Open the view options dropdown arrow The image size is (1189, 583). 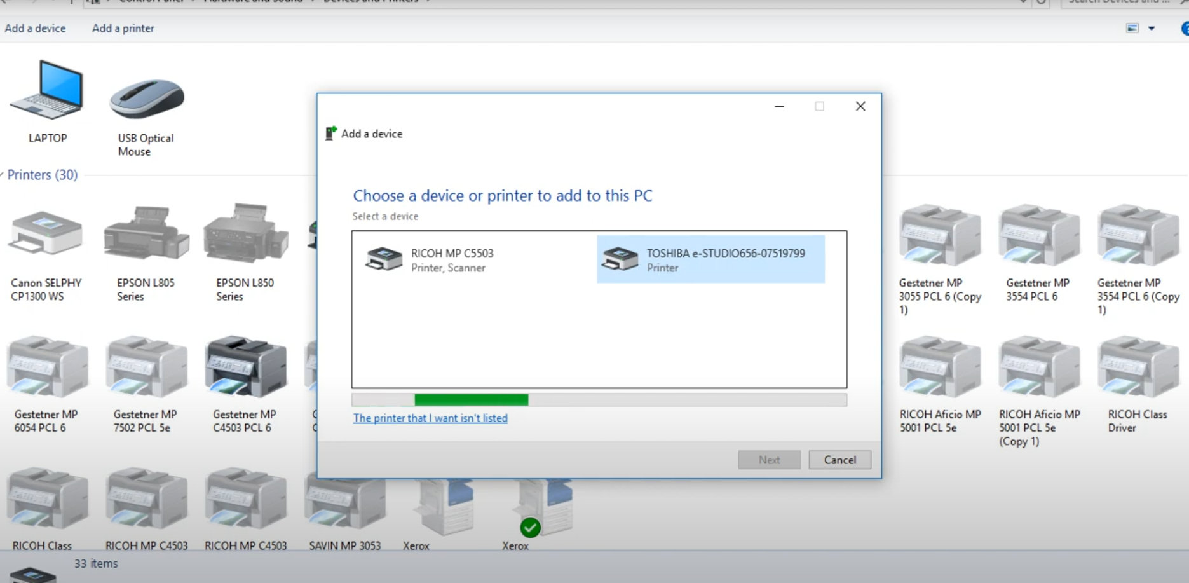[x=1151, y=29]
